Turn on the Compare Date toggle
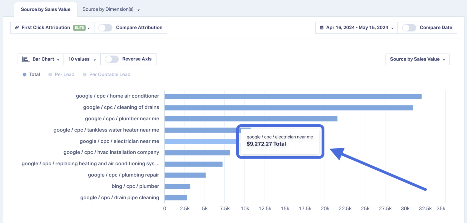467x223 pixels. coord(409,27)
